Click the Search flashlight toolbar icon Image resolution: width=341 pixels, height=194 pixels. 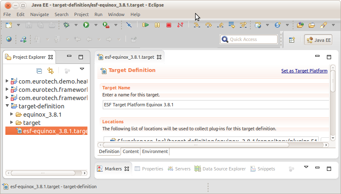click(323, 25)
